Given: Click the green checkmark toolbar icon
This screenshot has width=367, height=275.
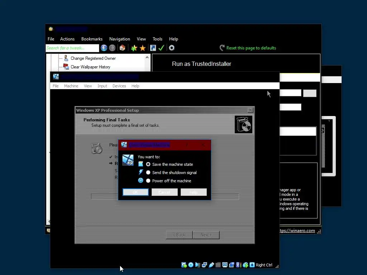Looking at the screenshot, I should point(161,48).
